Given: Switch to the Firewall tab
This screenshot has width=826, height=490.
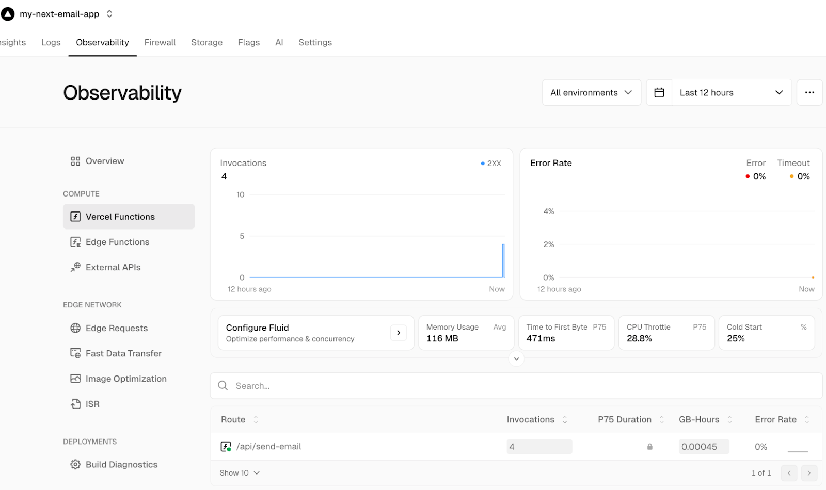Looking at the screenshot, I should click(x=160, y=42).
